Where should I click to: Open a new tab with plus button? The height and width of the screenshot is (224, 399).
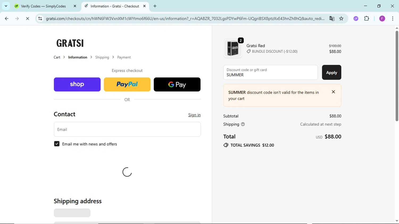point(155,6)
